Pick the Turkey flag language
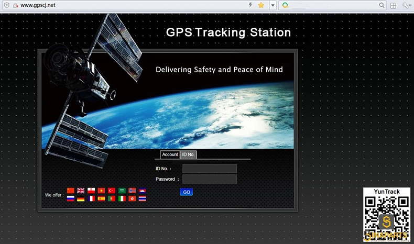The image size is (414, 244). 112,191
